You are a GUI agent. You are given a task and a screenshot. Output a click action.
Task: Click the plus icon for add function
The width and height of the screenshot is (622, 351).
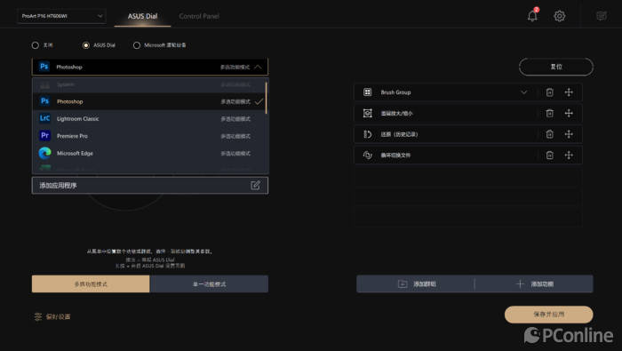point(520,284)
